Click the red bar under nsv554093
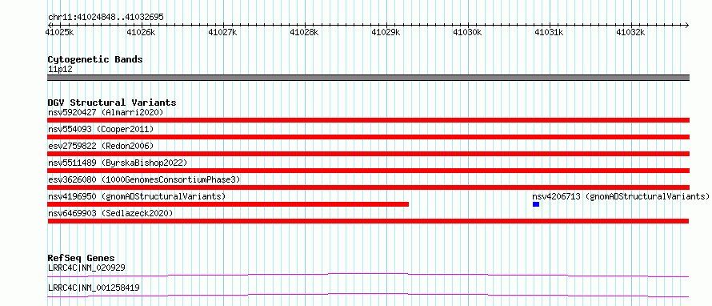 click(368, 137)
